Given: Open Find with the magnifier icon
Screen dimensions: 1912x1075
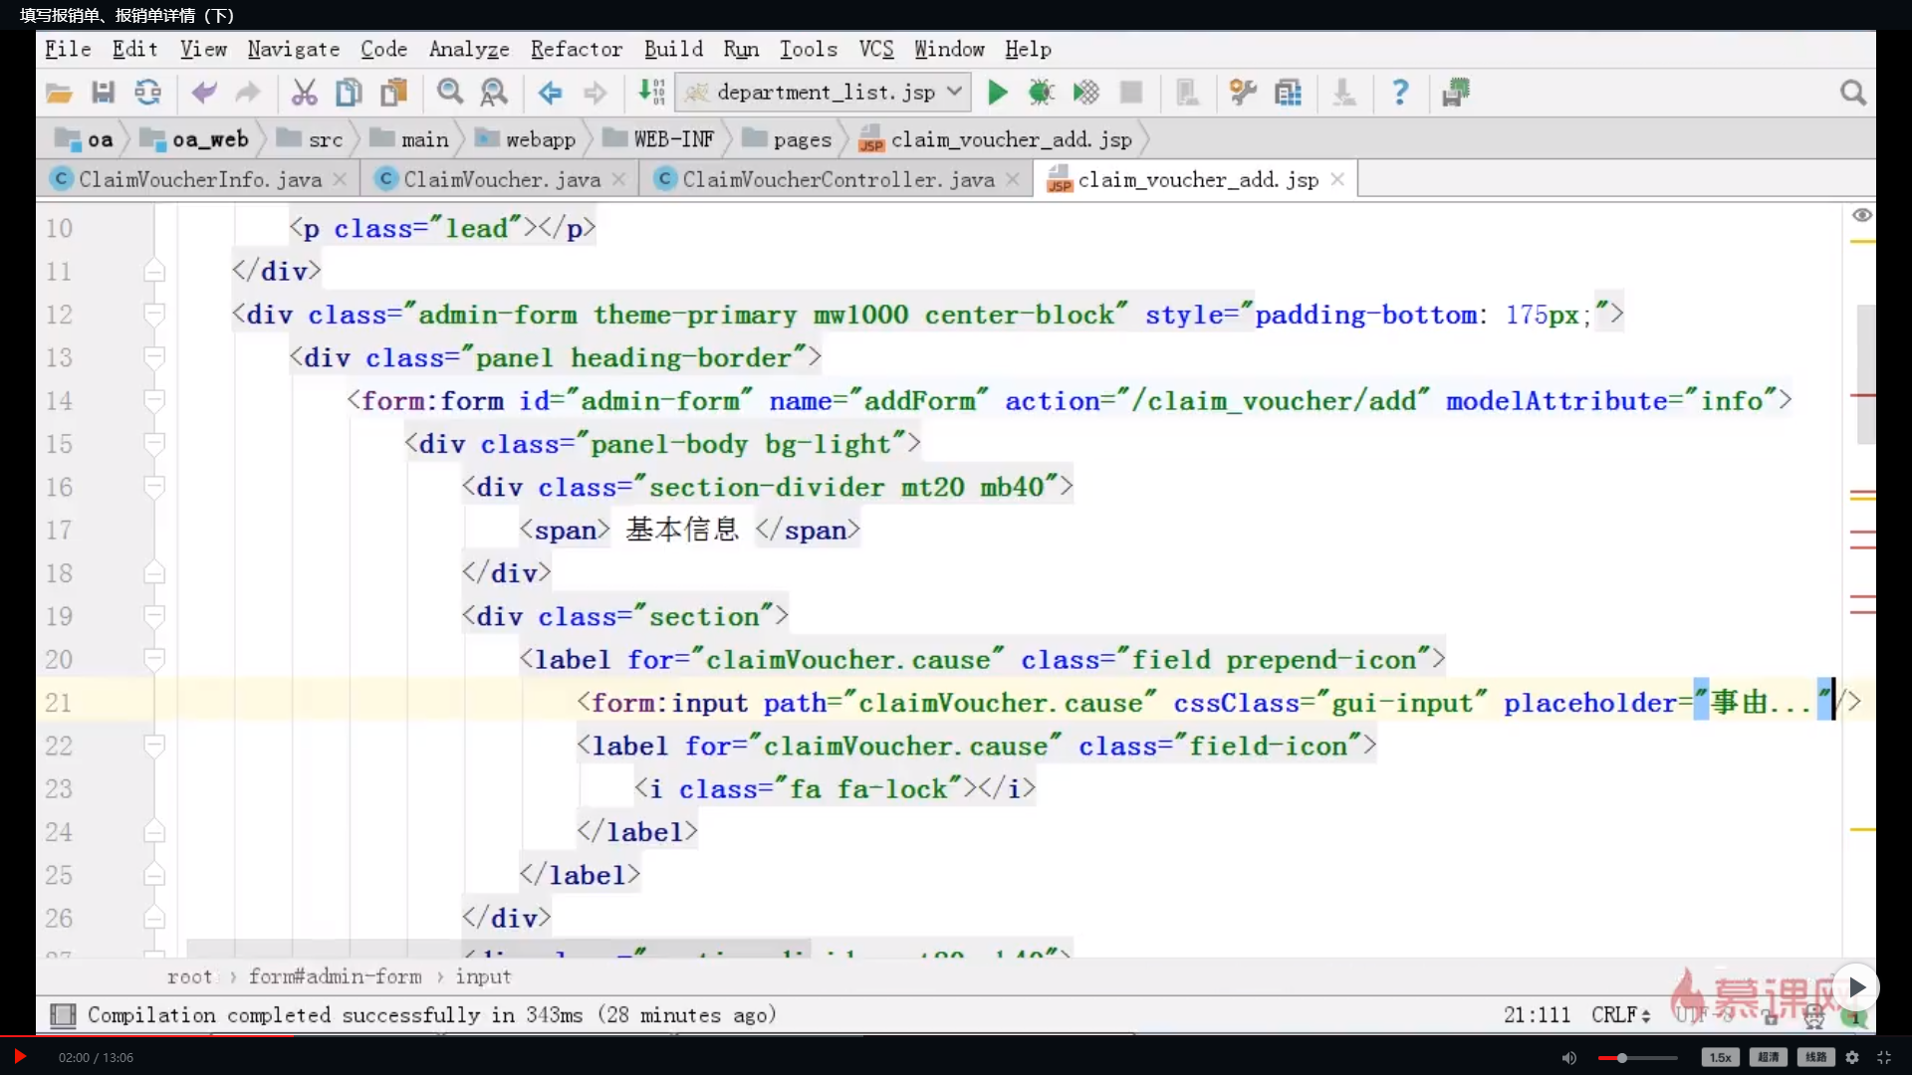Looking at the screenshot, I should point(450,94).
